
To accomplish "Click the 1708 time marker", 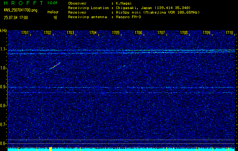I will 184,32.
